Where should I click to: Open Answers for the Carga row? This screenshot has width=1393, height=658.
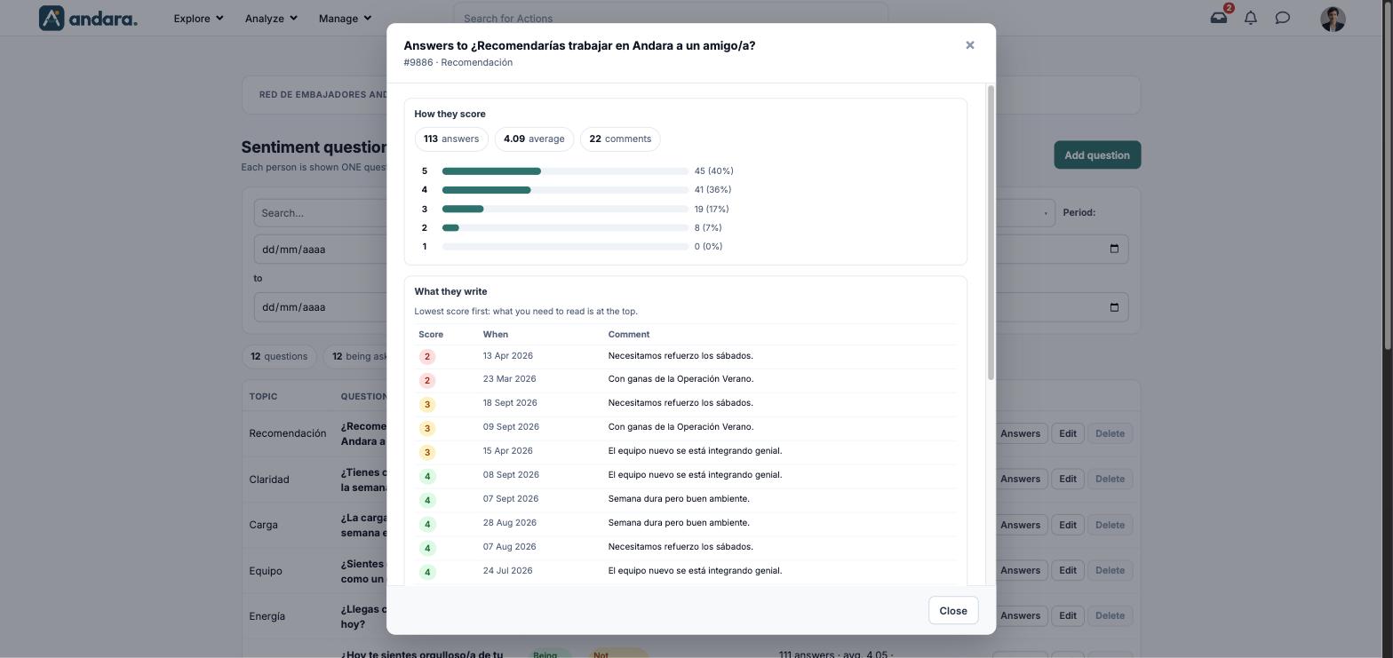pyautogui.click(x=1020, y=525)
